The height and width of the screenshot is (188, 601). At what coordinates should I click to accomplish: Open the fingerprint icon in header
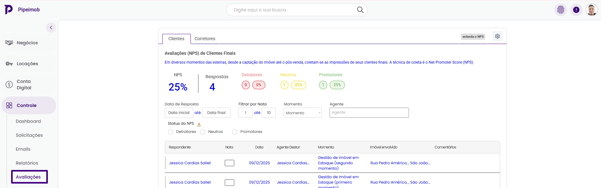pyautogui.click(x=560, y=10)
